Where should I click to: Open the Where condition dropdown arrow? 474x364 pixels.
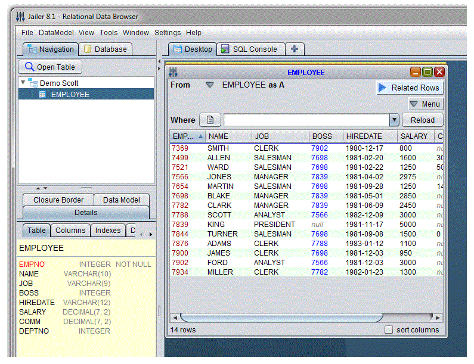click(394, 120)
